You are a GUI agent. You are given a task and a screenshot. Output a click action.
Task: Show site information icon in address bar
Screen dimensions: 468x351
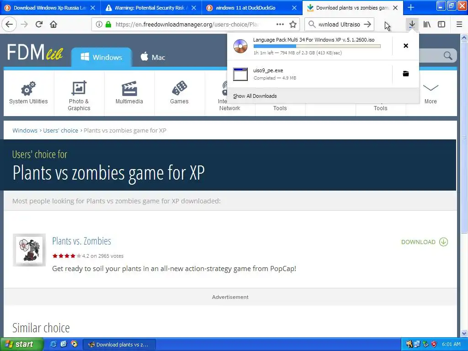coord(99,24)
